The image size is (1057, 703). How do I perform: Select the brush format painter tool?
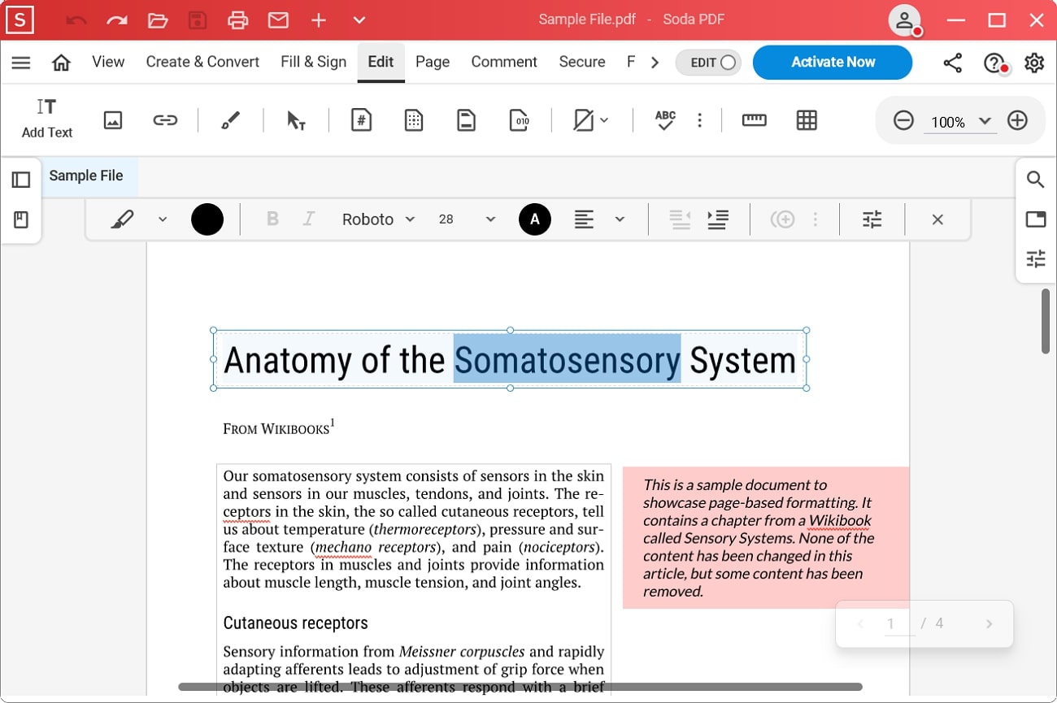click(x=231, y=120)
